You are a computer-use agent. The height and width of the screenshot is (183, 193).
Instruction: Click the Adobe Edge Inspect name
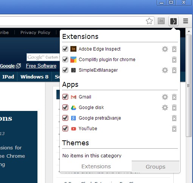click(100, 49)
